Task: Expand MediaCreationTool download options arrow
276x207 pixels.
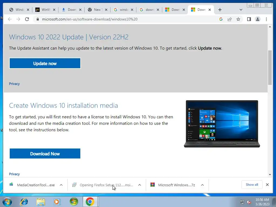Action: click(61, 185)
